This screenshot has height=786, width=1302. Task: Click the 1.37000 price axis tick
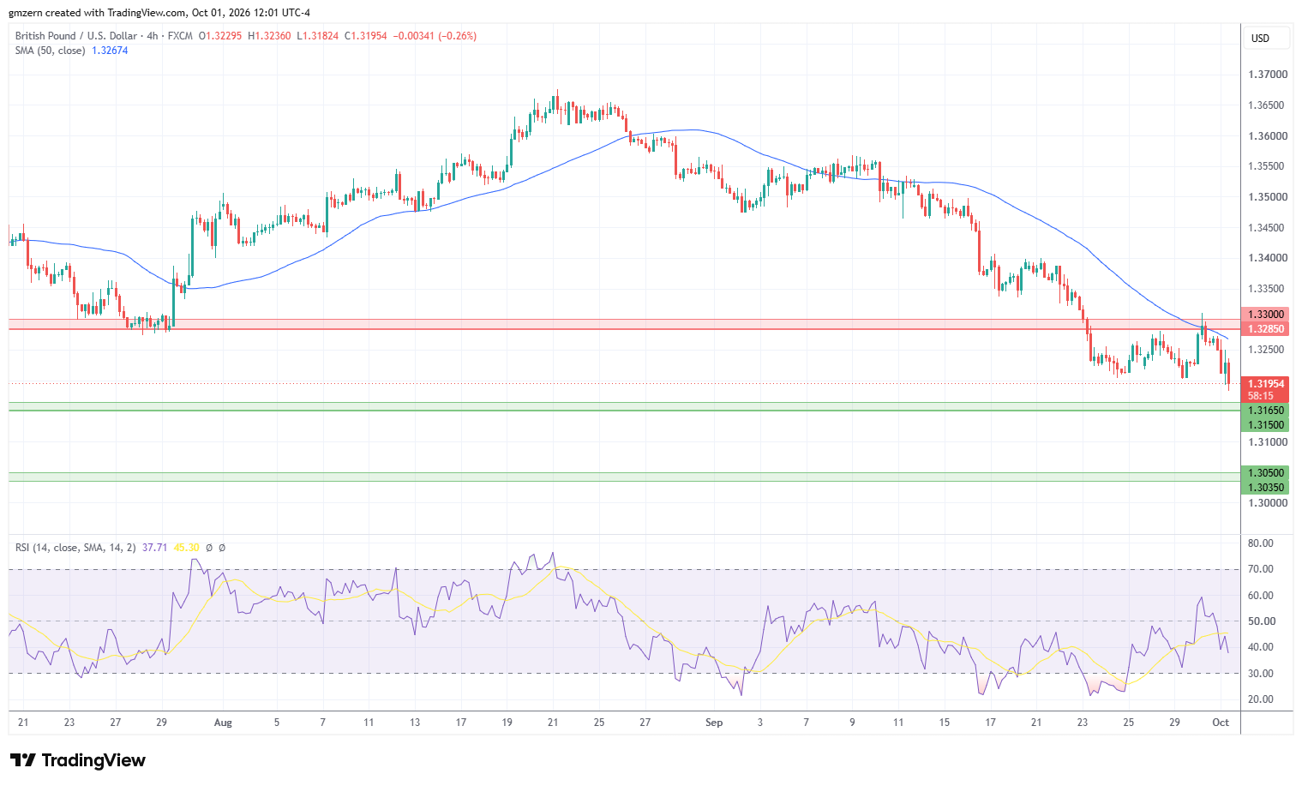1267,75
